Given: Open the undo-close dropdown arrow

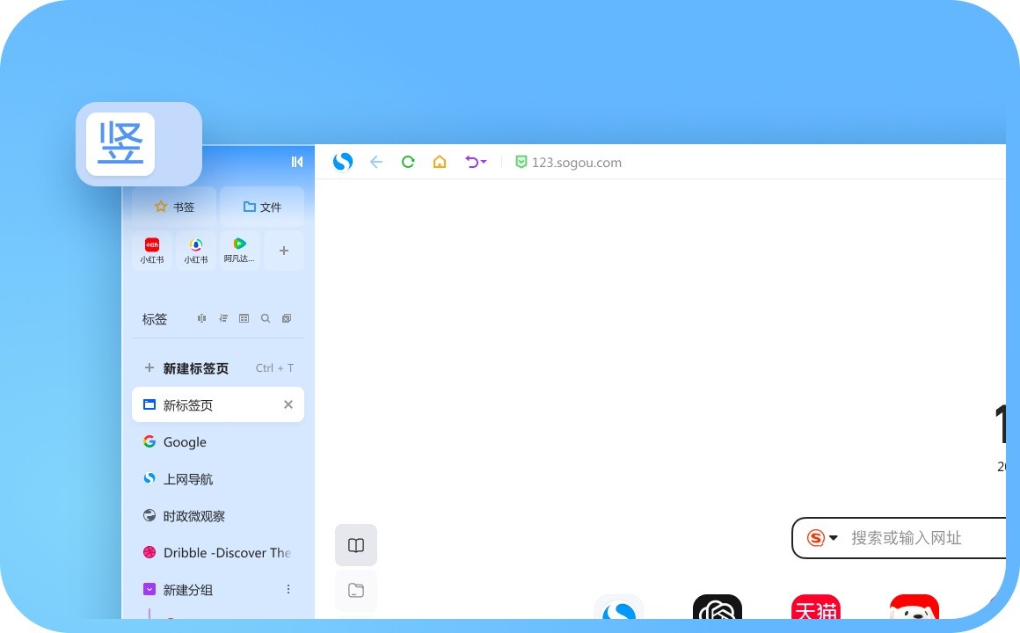Looking at the screenshot, I should point(484,162).
